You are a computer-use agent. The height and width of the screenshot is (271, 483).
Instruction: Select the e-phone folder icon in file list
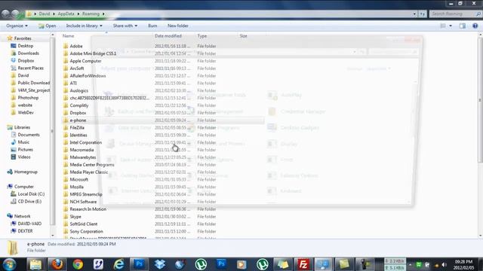[66, 120]
